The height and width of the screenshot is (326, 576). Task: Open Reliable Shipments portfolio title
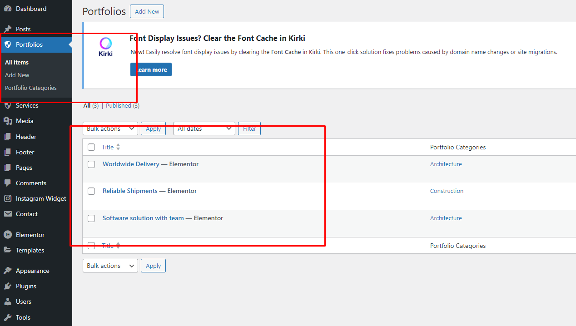pyautogui.click(x=130, y=191)
